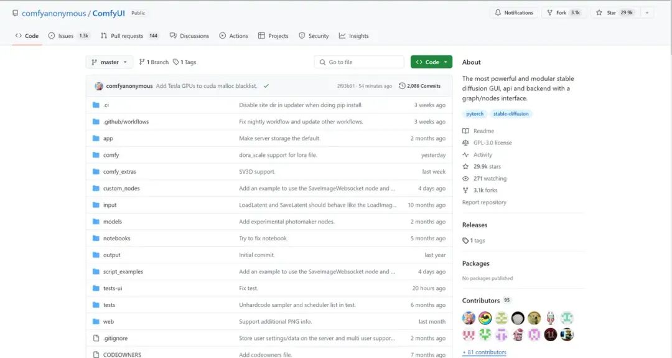View the 271 watching link

(x=485, y=179)
